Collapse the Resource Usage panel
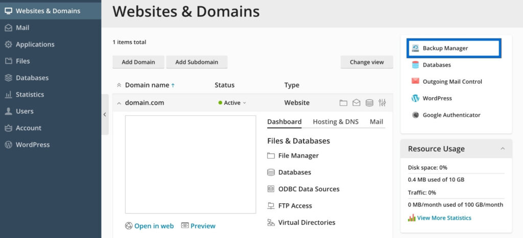 click(x=503, y=149)
